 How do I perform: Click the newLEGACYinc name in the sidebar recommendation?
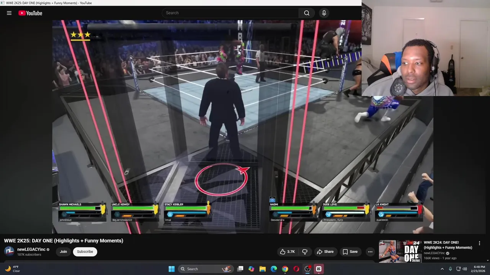pyautogui.click(x=434, y=253)
